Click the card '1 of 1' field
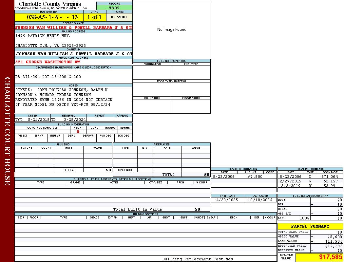Viewport: 344px width, 262px height. tap(94, 17)
